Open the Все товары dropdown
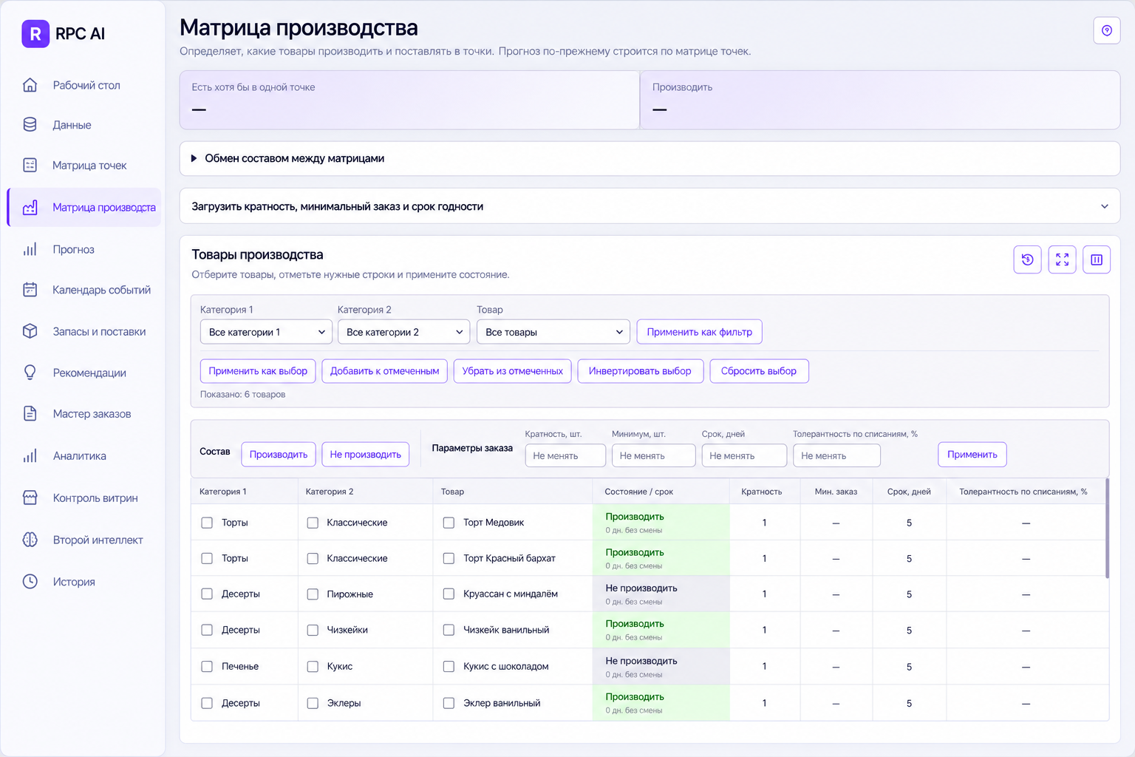 coord(553,332)
